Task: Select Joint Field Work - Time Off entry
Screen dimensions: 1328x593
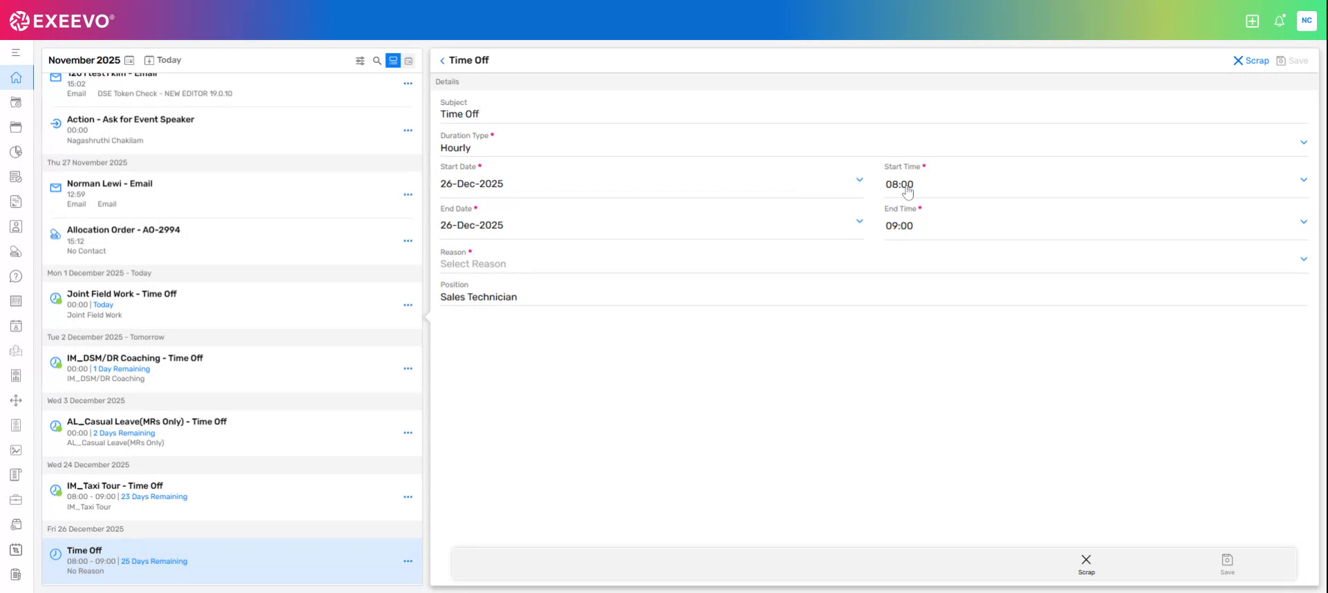Action: (232, 305)
